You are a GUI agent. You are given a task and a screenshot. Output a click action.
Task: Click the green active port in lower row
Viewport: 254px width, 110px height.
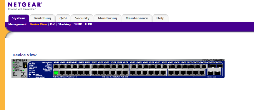click(56, 73)
